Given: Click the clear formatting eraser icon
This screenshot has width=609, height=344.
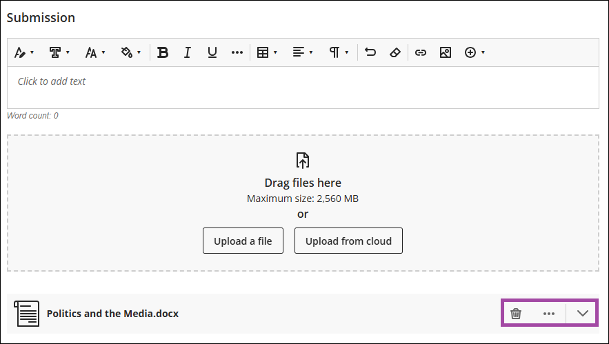Looking at the screenshot, I should pyautogui.click(x=395, y=52).
